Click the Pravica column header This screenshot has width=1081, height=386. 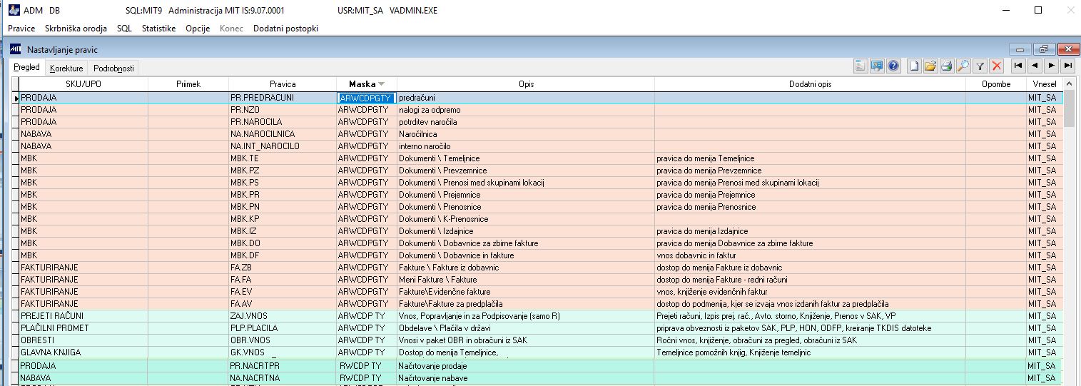(283, 84)
